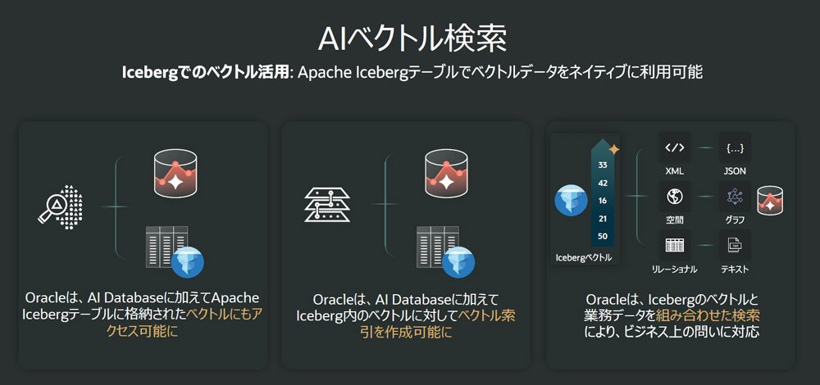Screen dimensions: 820x385
Task: Select the graph network icon labeled グラフ
Action: [735, 197]
